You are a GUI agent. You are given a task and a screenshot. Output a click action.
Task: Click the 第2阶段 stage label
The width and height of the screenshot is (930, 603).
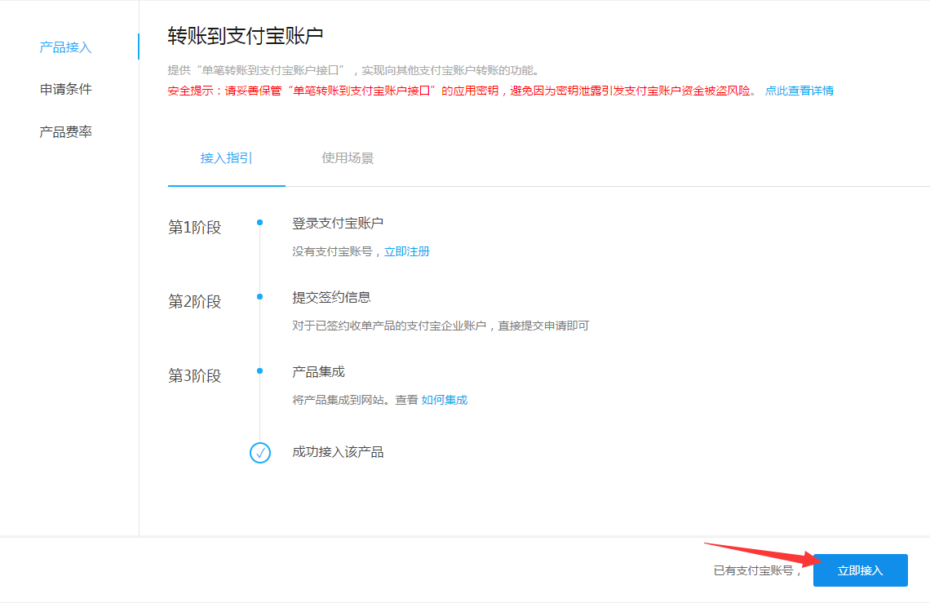pos(195,302)
